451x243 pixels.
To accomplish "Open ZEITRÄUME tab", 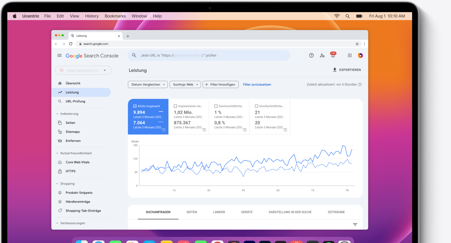I will (x=336, y=212).
